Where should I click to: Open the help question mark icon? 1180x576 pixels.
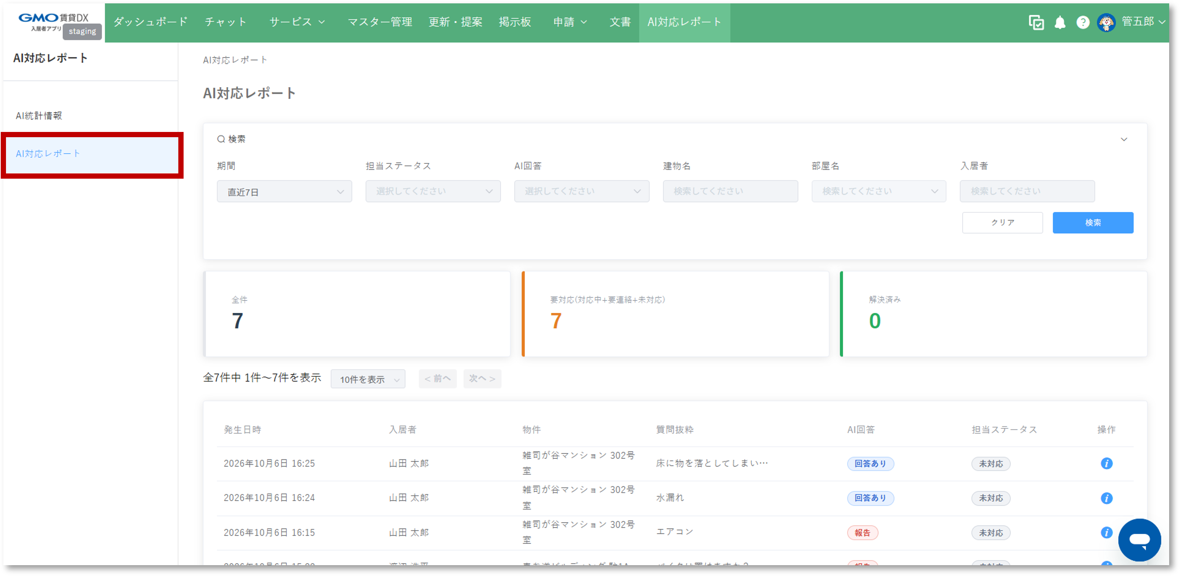(x=1082, y=22)
